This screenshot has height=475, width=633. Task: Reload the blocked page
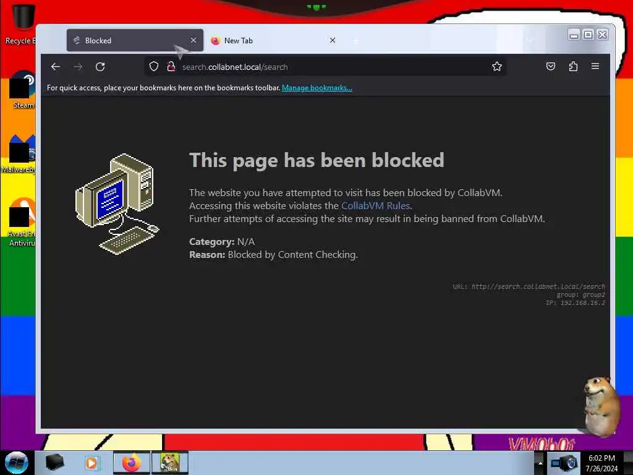[x=100, y=67]
